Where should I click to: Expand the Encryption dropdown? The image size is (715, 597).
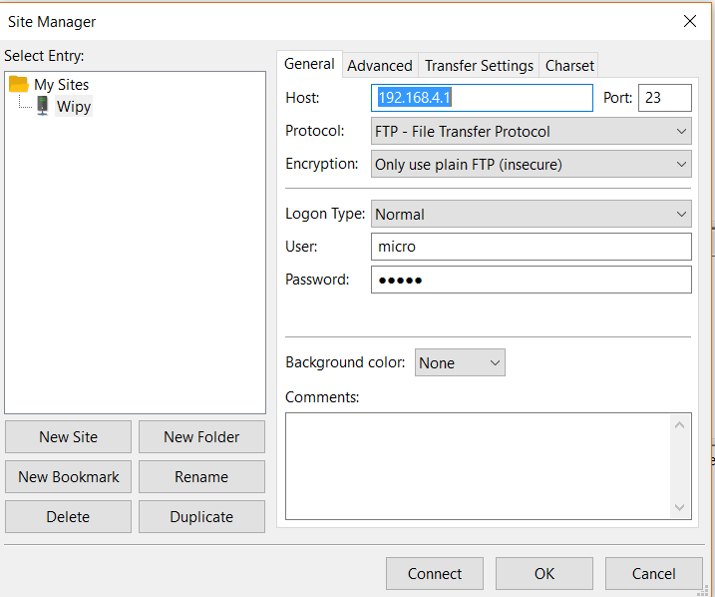tap(532, 165)
